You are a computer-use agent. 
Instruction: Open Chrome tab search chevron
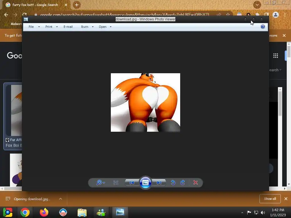[x=257, y=5]
